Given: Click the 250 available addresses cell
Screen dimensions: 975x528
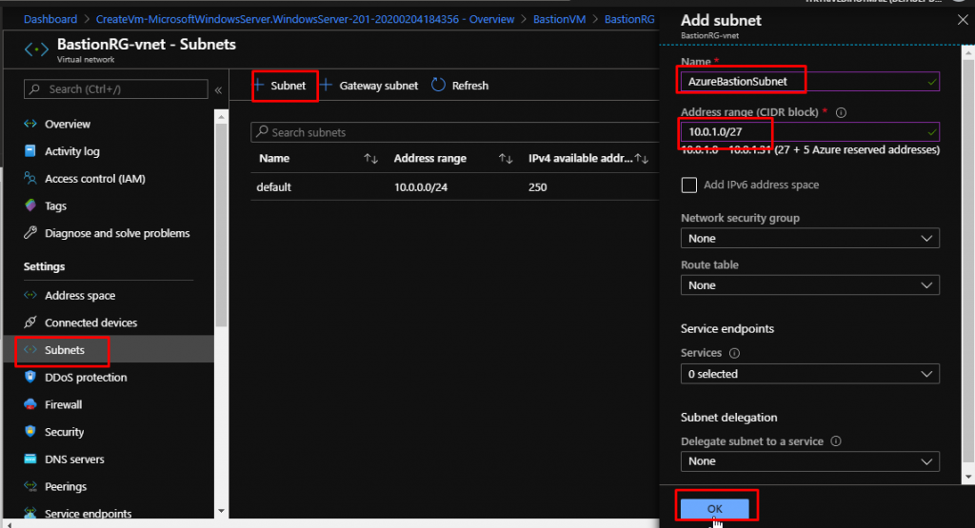Looking at the screenshot, I should tap(537, 187).
